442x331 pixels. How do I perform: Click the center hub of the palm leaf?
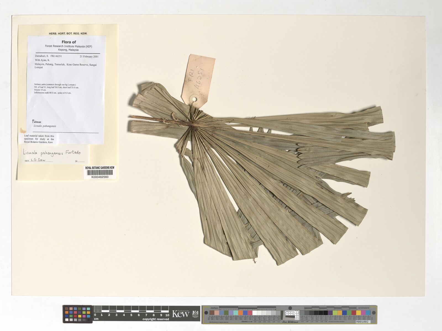coord(193,124)
